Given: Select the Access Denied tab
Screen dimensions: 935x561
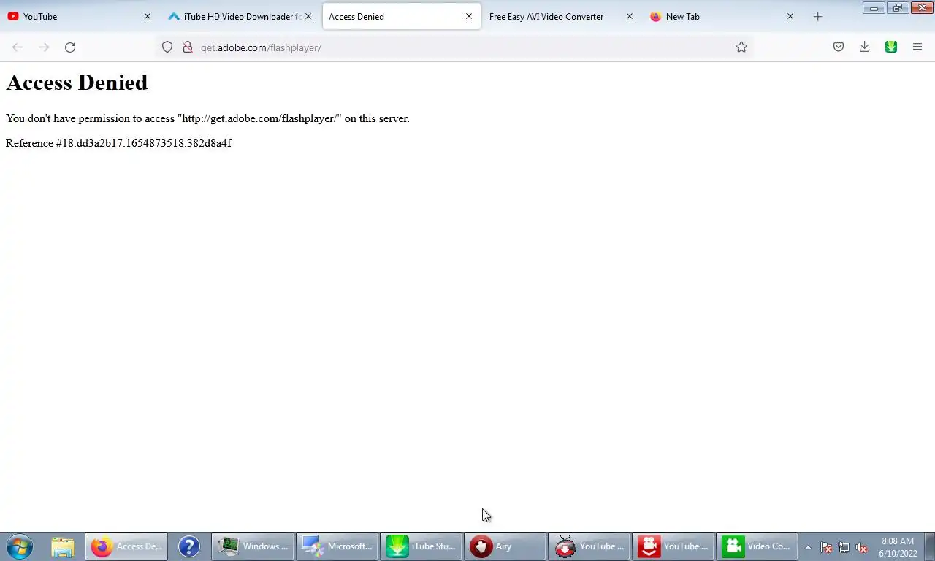Looking at the screenshot, I should point(402,16).
